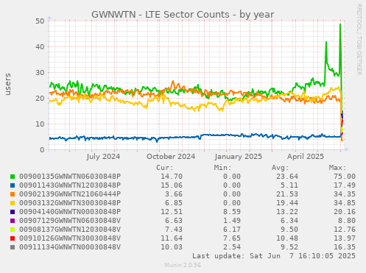Screen dimensions: 366x273
Task: Click legend label 00902139GWNWTN21060444P
Action: pos(70,194)
